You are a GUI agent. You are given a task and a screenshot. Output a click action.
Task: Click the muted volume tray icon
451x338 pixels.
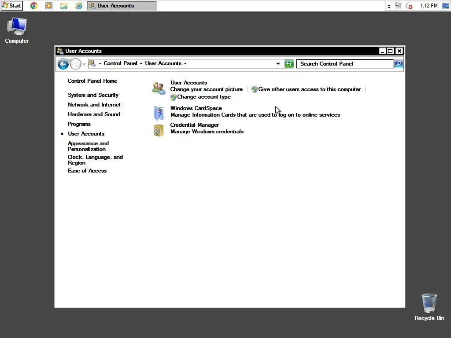[409, 6]
